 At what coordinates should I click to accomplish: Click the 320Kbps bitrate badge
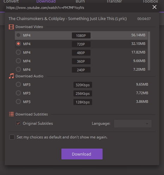(x=83, y=85)
